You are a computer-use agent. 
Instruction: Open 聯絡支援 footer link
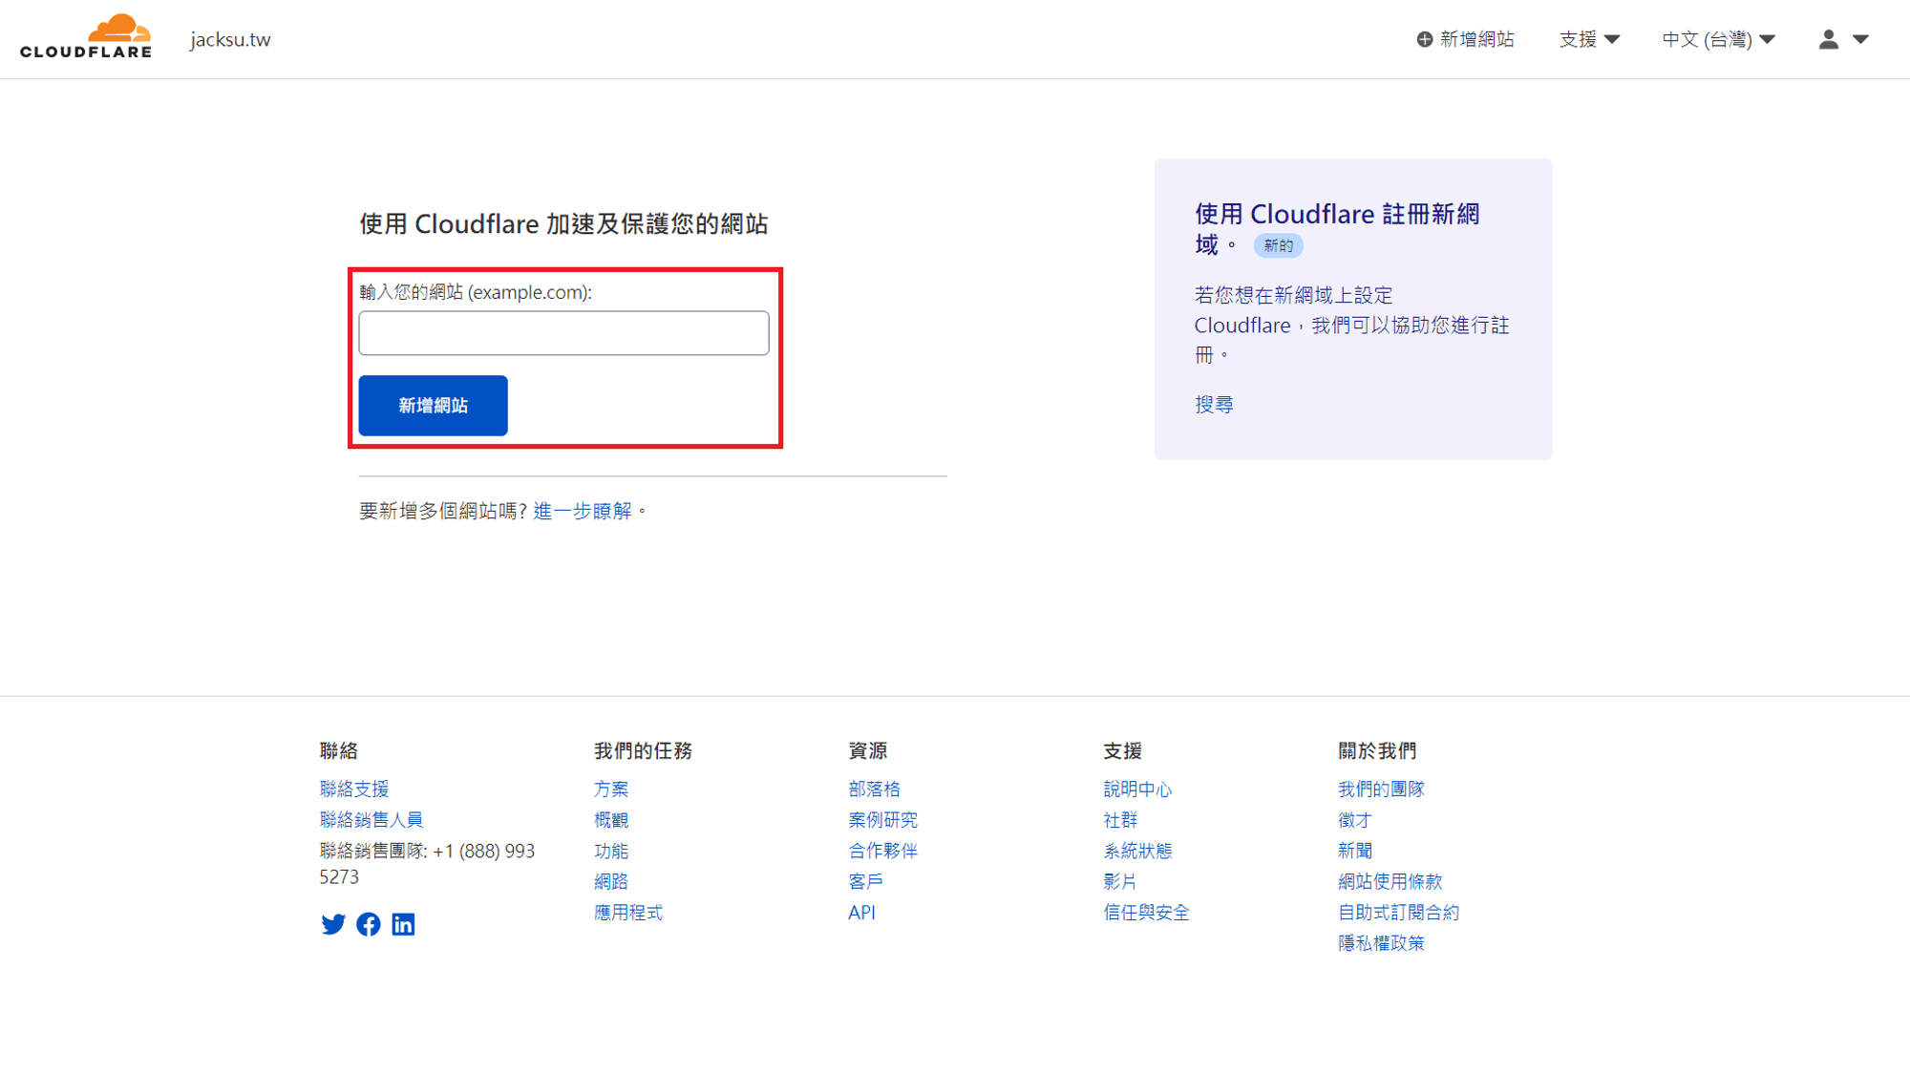354,790
